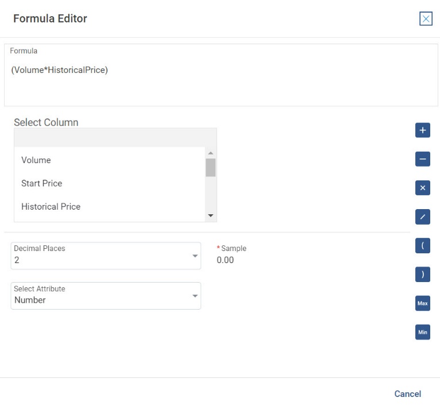Click the Select Column search field
Viewport: 440px width, 409px height.
115,138
